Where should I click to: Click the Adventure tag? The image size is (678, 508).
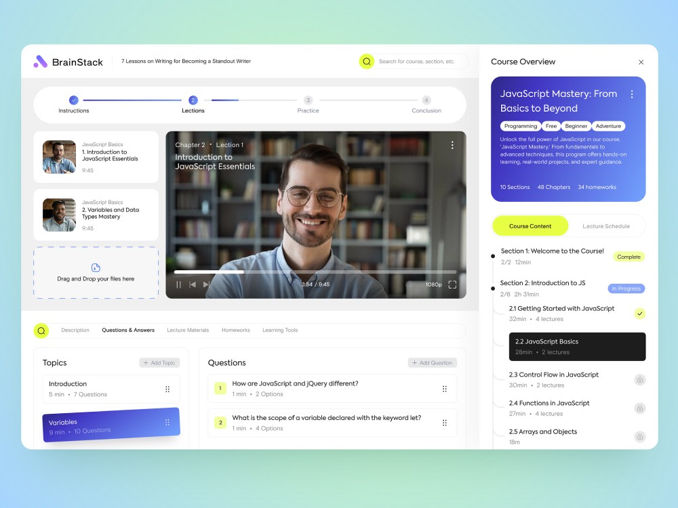pos(608,126)
